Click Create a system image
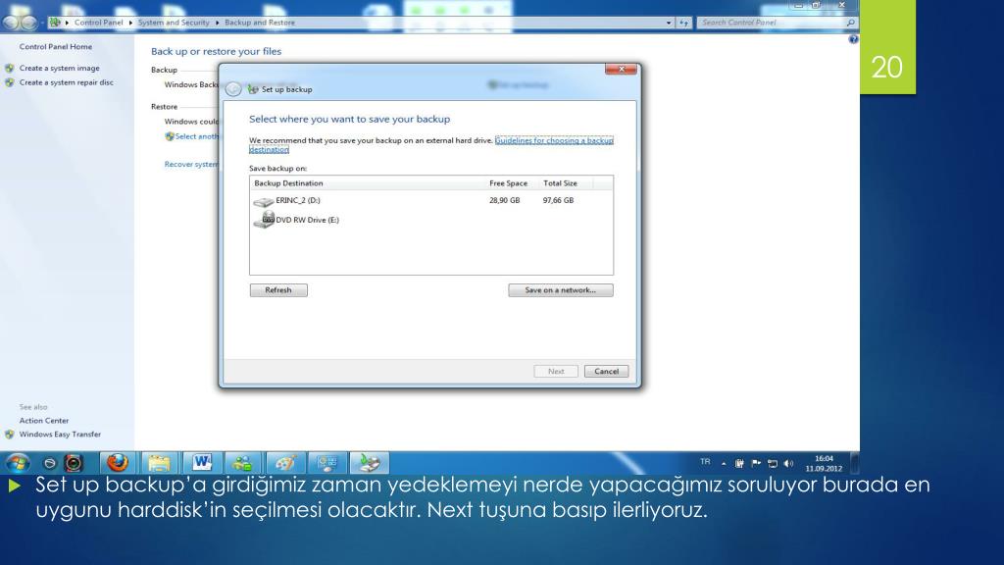This screenshot has height=565, width=1004. (x=60, y=68)
